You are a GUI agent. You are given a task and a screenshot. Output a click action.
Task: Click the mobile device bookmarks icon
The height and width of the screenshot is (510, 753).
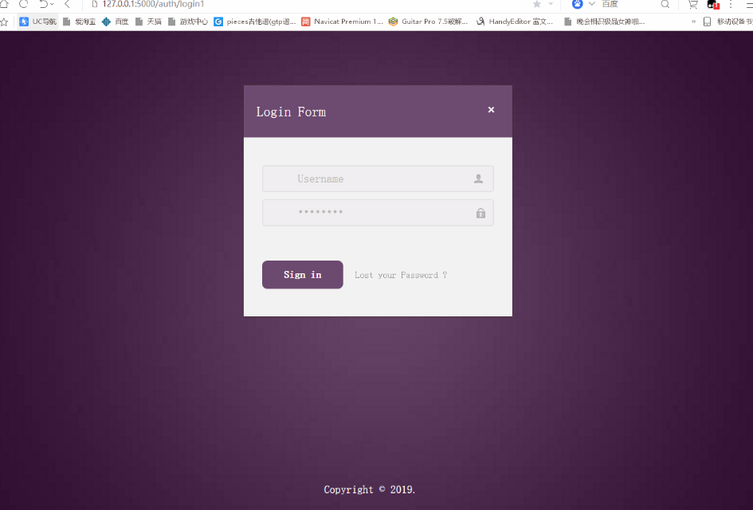point(707,22)
